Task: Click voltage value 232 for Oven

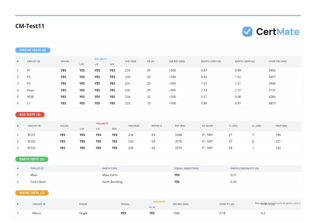Action: click(x=128, y=90)
